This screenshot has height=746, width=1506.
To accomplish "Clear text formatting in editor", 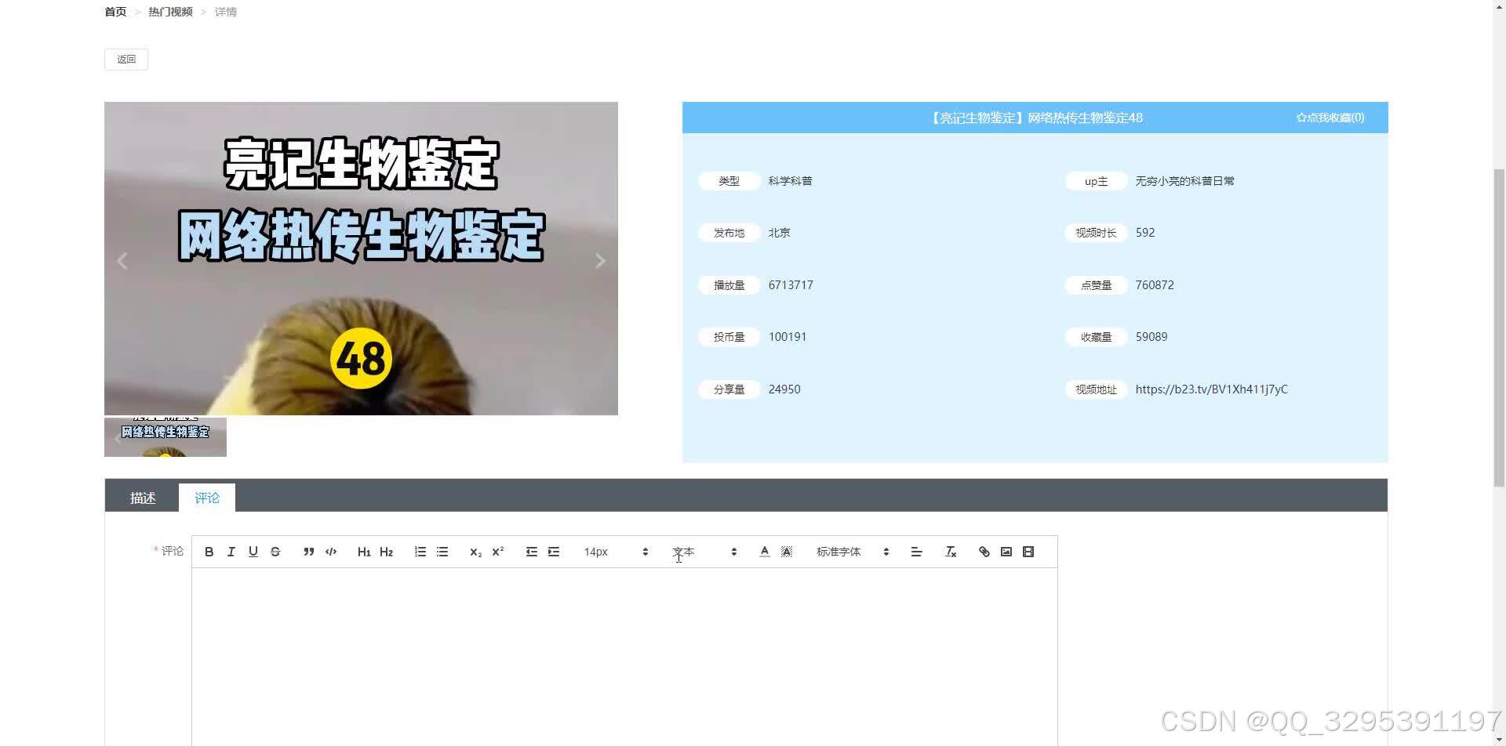I will (x=951, y=552).
